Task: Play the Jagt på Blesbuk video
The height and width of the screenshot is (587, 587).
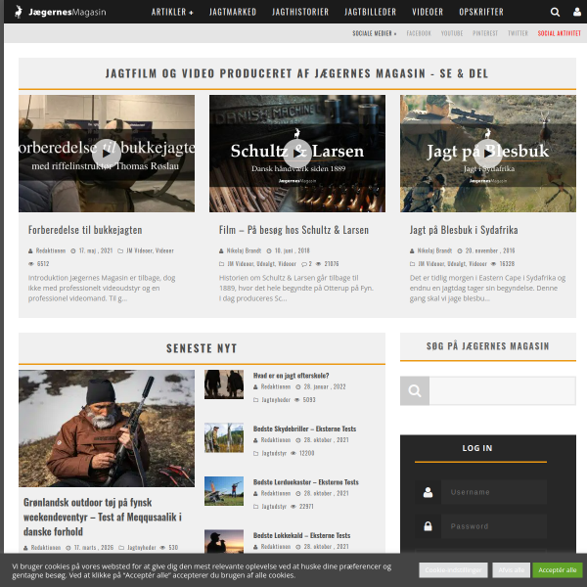Action: click(x=488, y=154)
